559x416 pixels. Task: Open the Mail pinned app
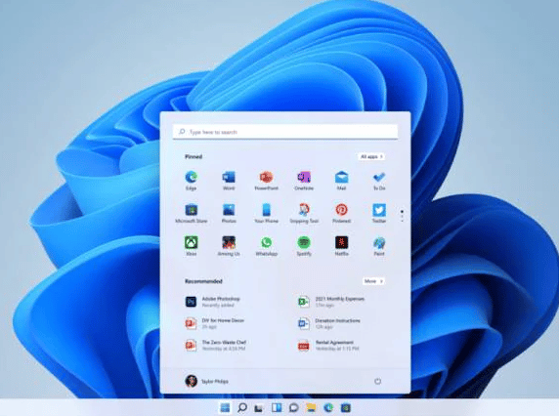click(341, 181)
